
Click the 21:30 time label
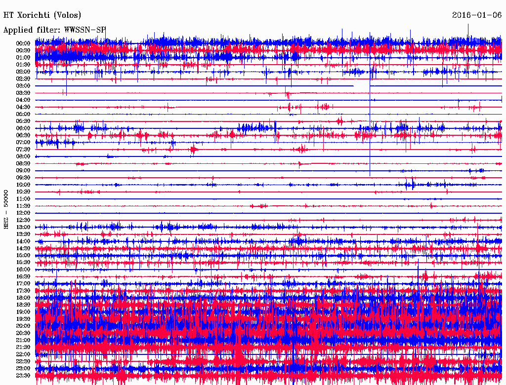pos(23,347)
